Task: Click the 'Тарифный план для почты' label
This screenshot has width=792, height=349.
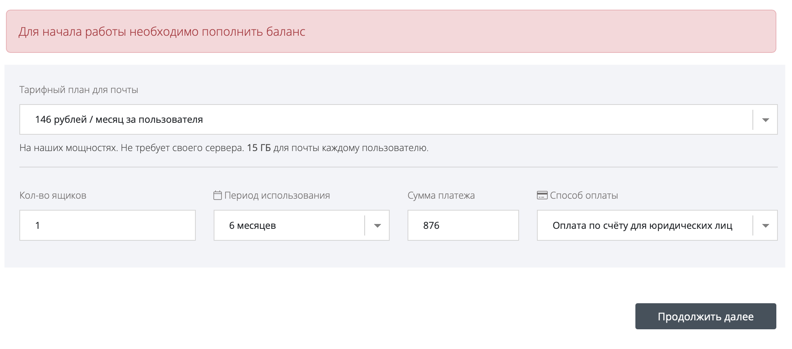Action: pyautogui.click(x=79, y=90)
